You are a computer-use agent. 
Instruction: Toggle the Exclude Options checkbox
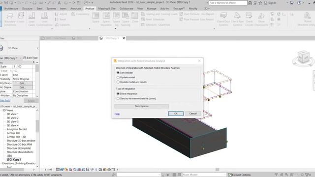tap(230, 175)
